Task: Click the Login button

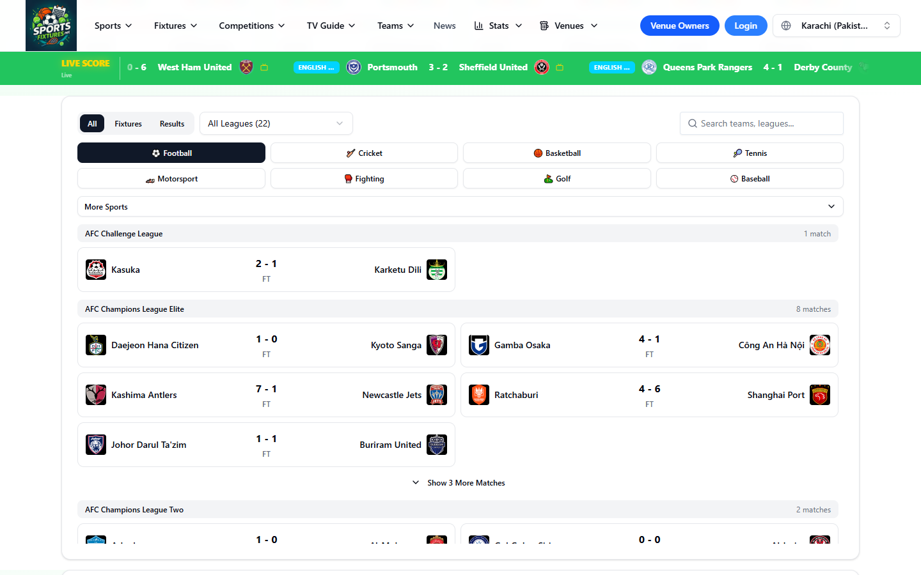Action: pyautogui.click(x=746, y=26)
